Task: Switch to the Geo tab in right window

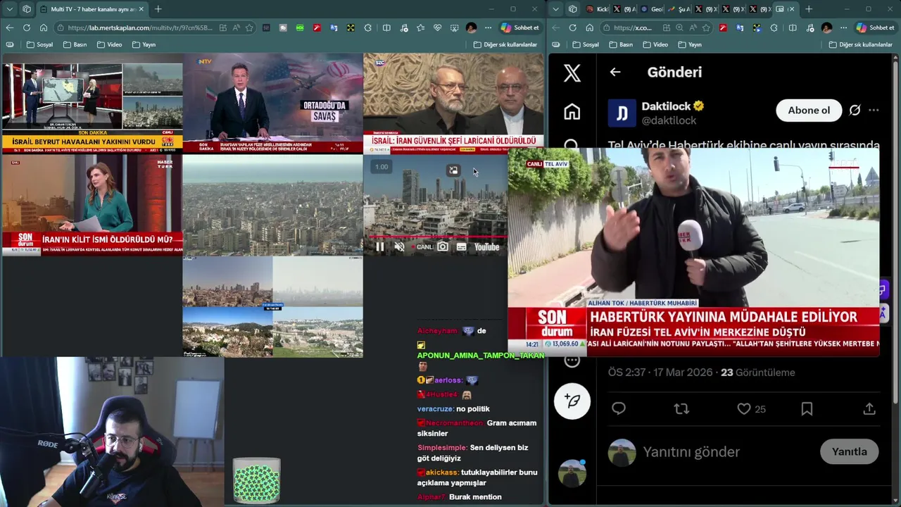Action: click(x=651, y=9)
